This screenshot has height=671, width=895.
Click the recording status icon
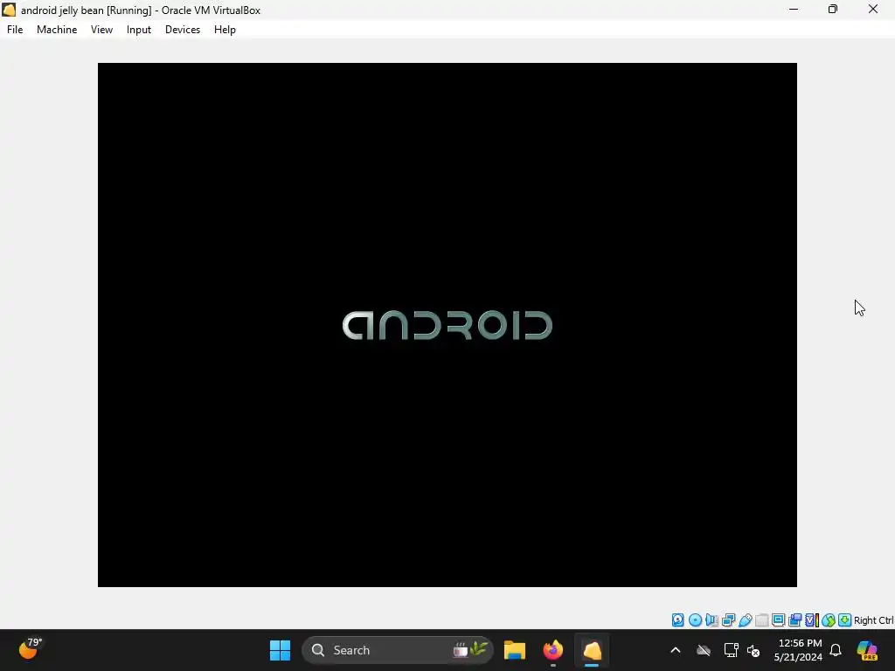coord(794,620)
